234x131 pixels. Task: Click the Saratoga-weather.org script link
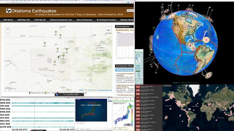click(x=105, y=90)
